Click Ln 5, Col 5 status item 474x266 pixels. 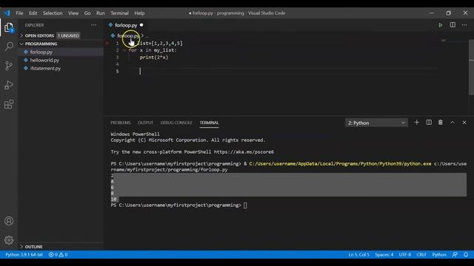(x=358, y=254)
